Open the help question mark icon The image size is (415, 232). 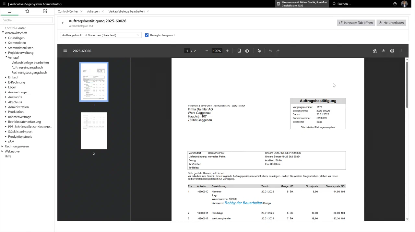395,4
